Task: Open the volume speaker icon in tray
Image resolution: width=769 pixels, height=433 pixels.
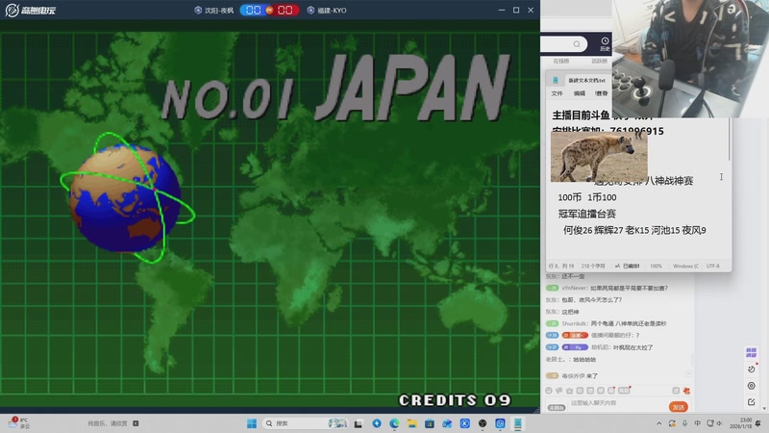Action: pyautogui.click(x=719, y=423)
